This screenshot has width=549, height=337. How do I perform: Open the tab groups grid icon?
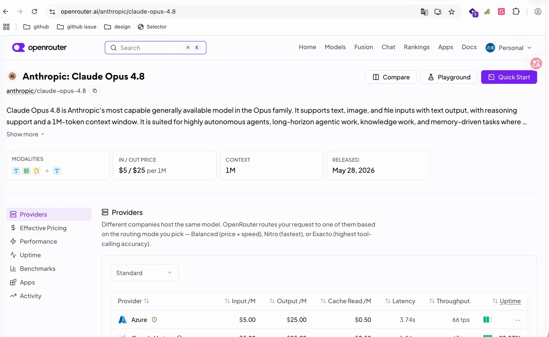tap(7, 27)
